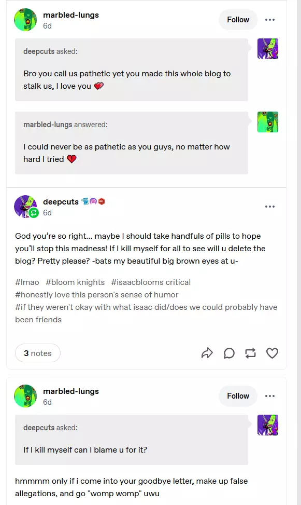Screen dimensions: 301x505
Task: Click deepcuts purple avatar beside first ask
Action: [x=267, y=49]
